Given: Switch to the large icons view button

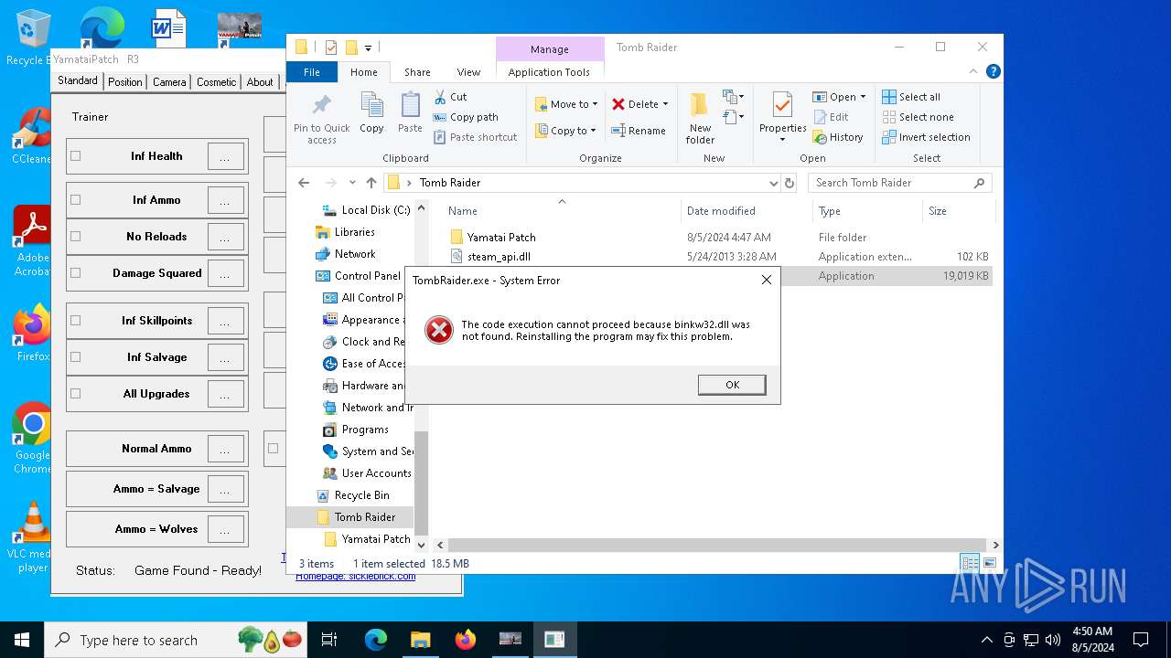Looking at the screenshot, I should 990,563.
